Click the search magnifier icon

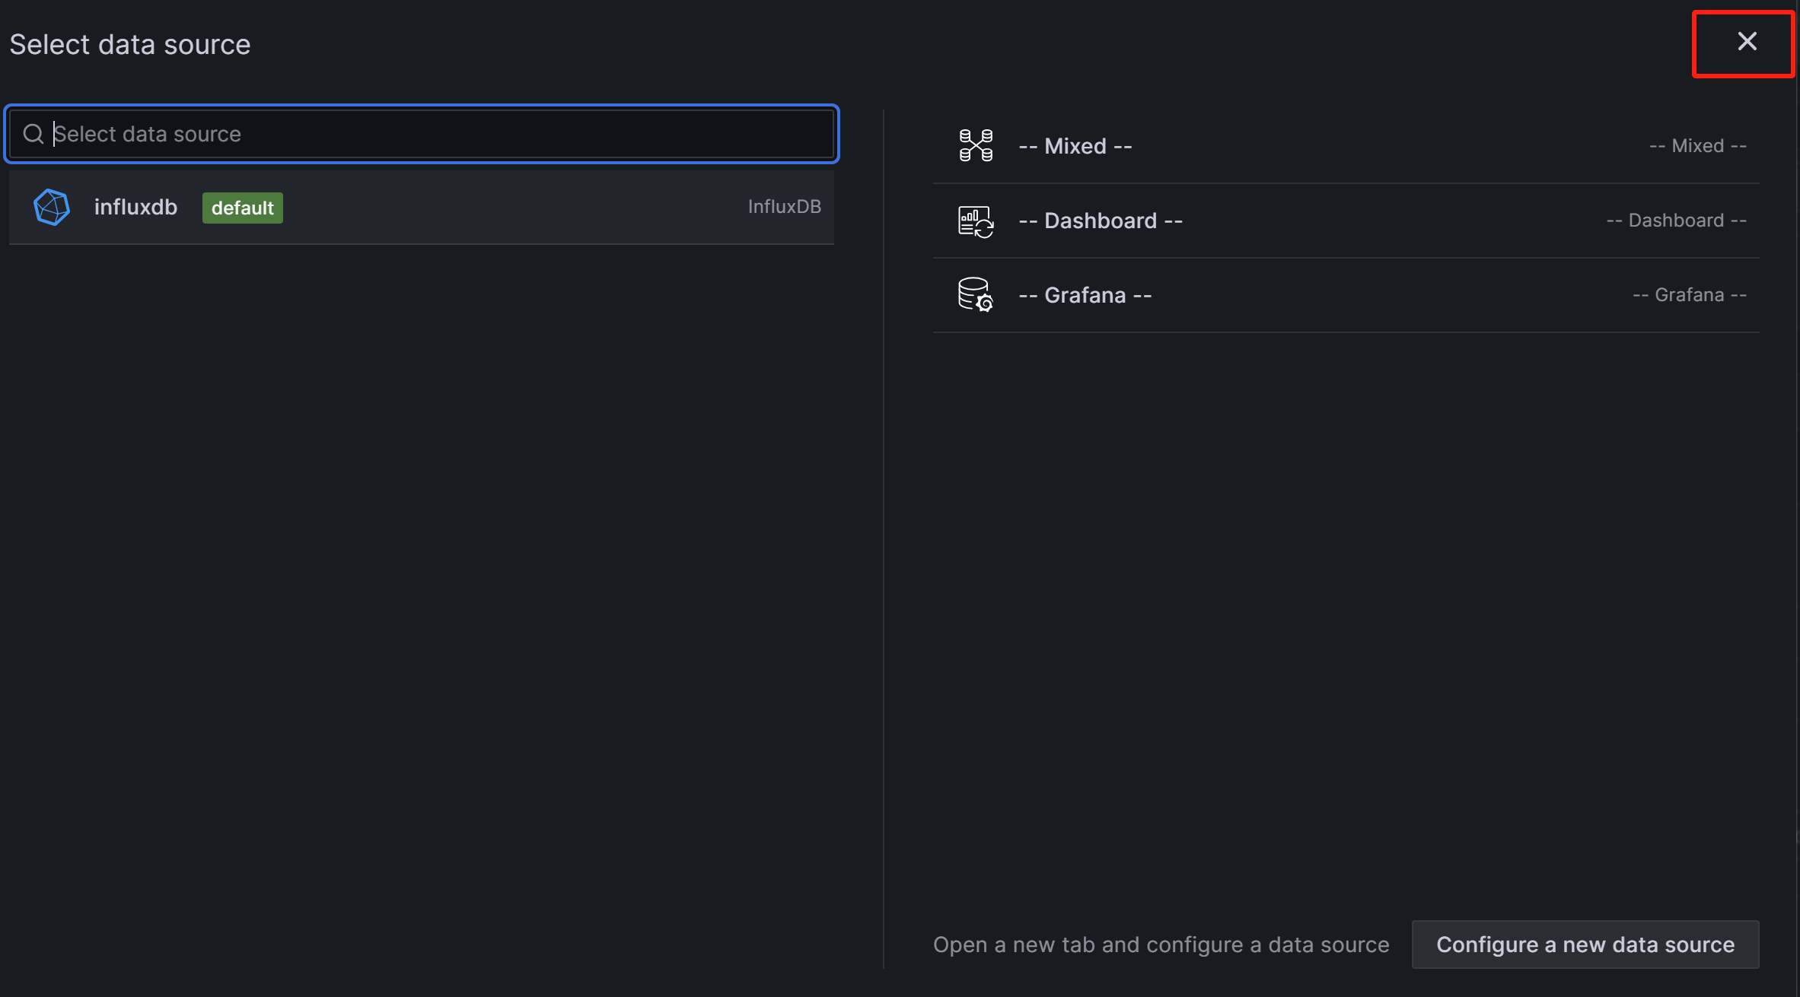click(x=33, y=134)
